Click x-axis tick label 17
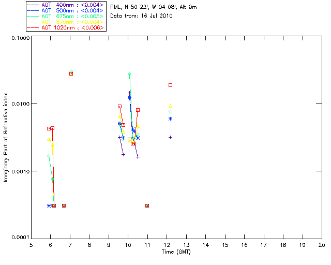Viewport: 331px width, 265px height. 264,245
